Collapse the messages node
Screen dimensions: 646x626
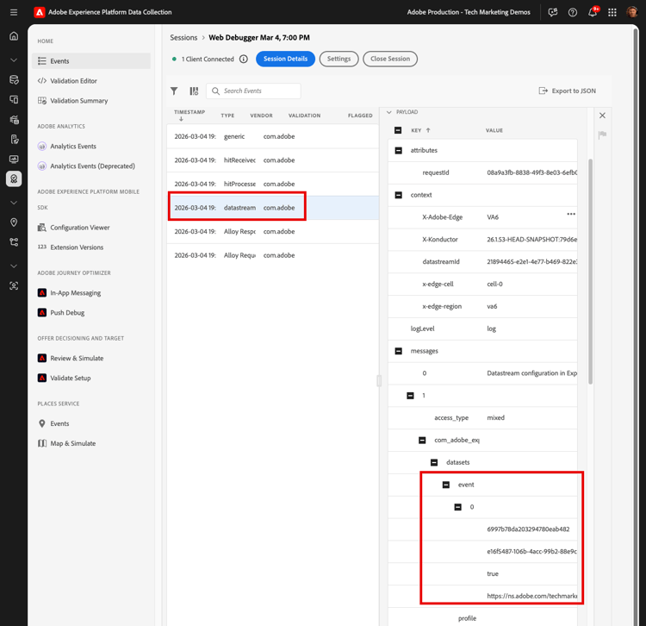click(x=399, y=351)
